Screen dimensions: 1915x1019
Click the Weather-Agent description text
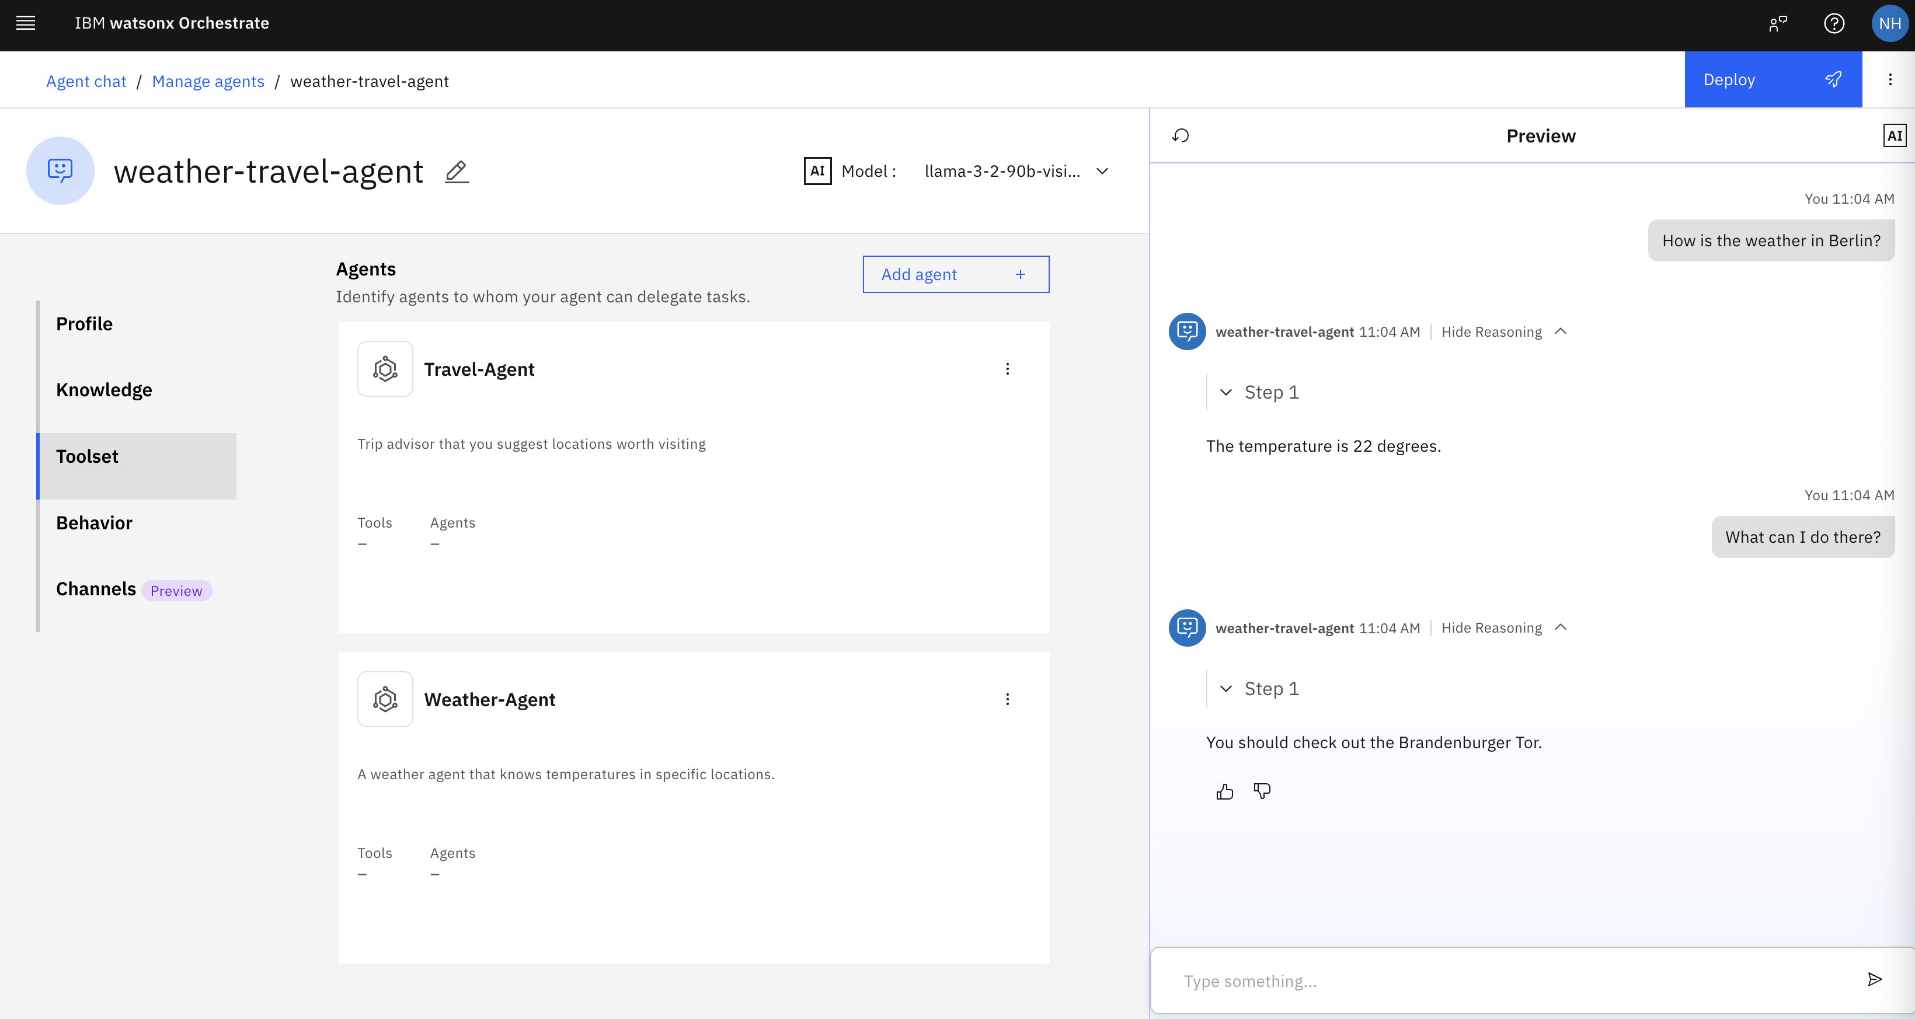[x=566, y=774]
